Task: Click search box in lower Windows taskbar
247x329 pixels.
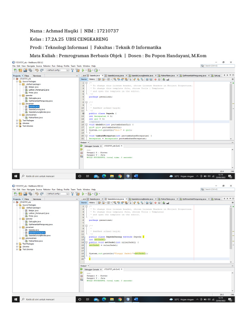Action: tap(45, 299)
